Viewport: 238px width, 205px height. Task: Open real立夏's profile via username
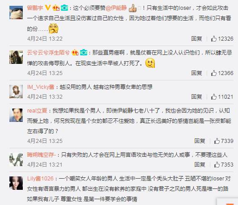click(x=37, y=111)
